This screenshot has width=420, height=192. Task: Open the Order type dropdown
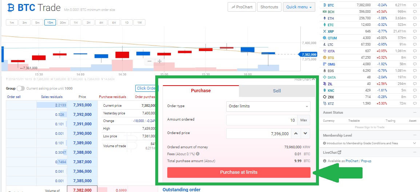[x=268, y=106]
